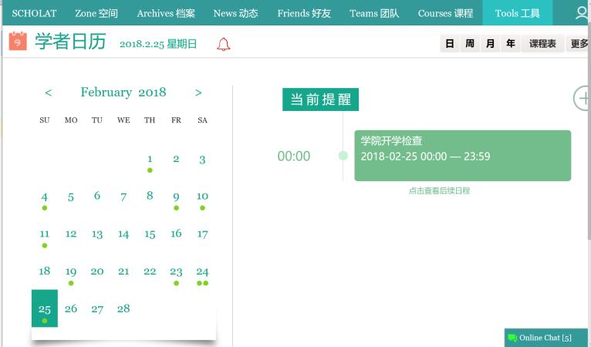591x347 pixels.
Task: Click 点击查看后续日程 link
Action: point(439,190)
